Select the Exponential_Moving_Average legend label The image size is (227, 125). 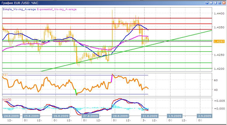[x=56, y=9]
